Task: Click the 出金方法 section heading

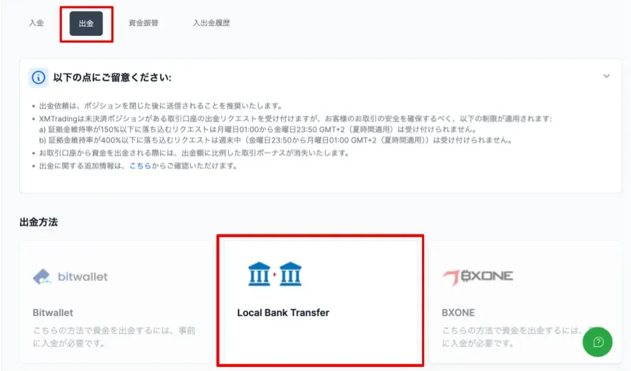Action: 38,222
